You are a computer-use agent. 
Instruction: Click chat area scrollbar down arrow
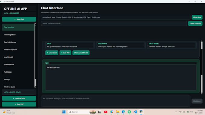point(202,93)
